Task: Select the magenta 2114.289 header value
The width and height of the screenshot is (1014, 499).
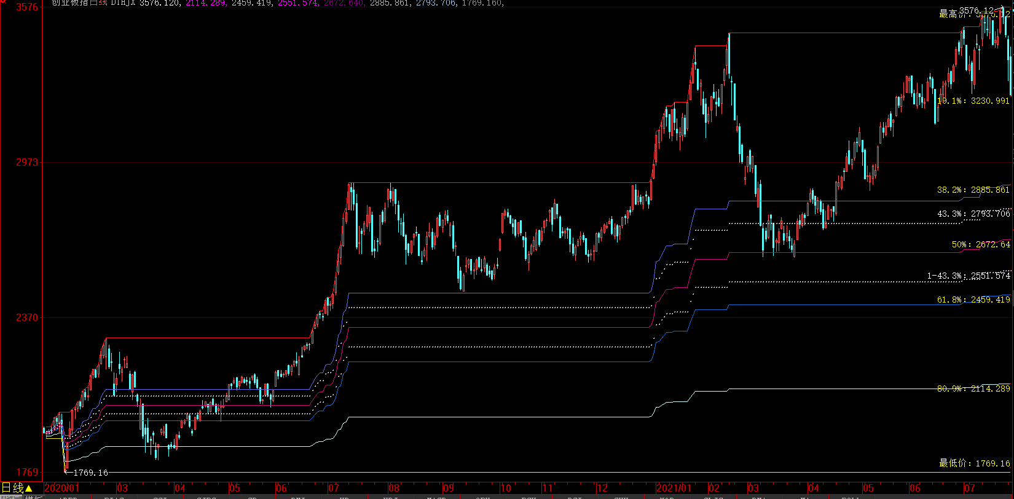Action: coord(205,3)
